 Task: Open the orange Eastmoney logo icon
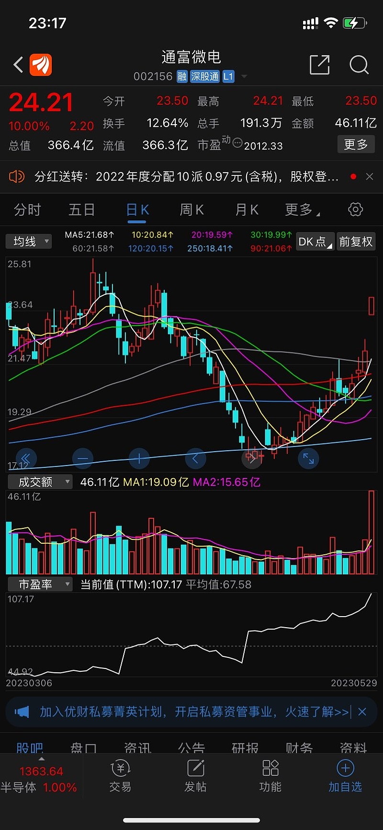pos(41,65)
